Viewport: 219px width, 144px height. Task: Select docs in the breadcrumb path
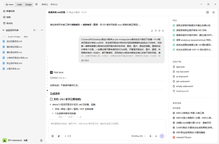coord(26,37)
